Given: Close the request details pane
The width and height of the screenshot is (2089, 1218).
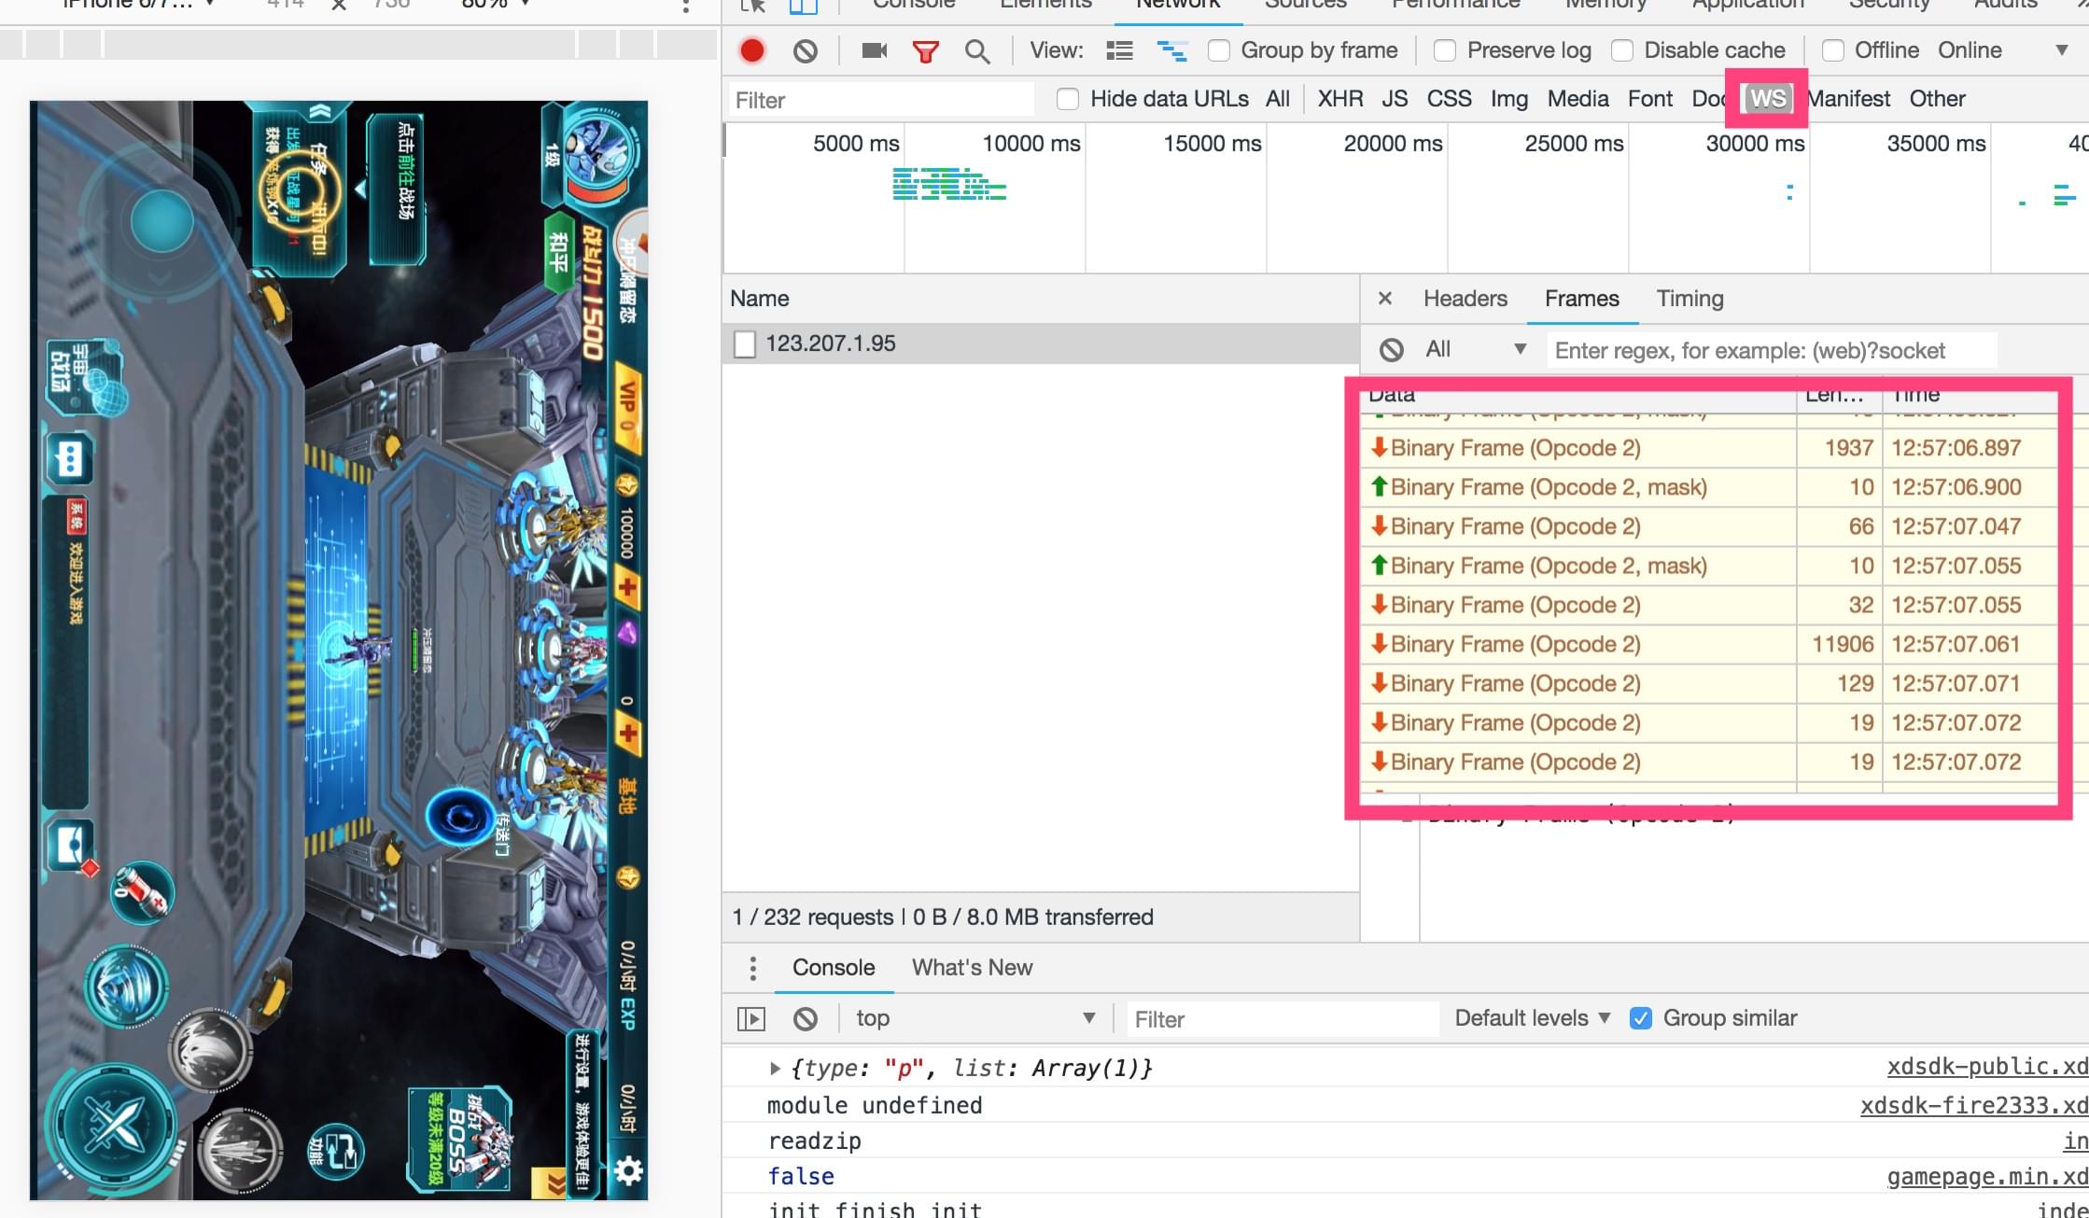Looking at the screenshot, I should (x=1385, y=299).
